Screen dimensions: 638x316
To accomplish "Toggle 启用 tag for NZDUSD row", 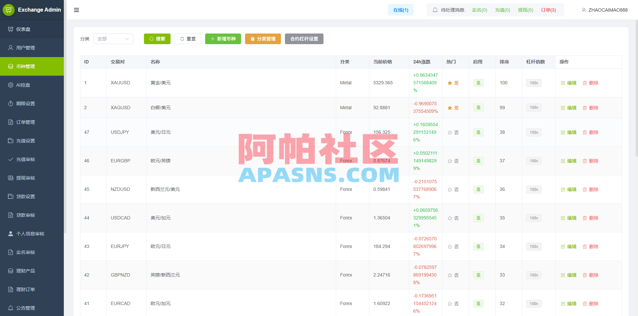I will tap(478, 190).
